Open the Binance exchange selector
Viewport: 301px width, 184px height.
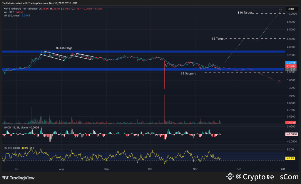33,9
